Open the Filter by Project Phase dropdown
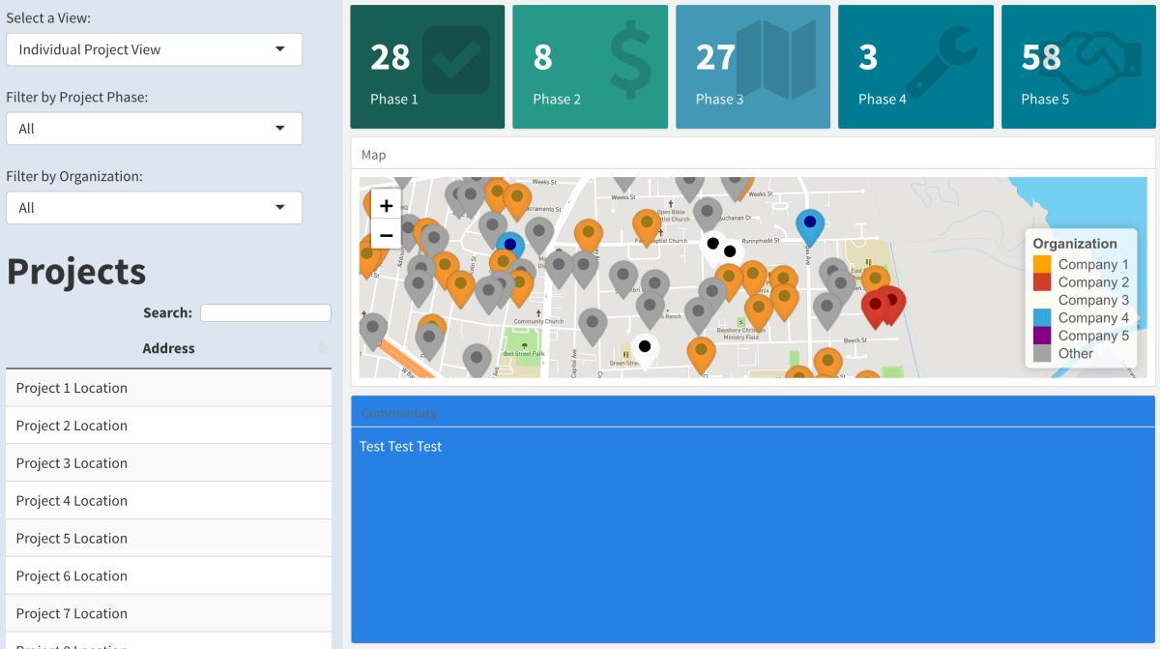1160x649 pixels. [155, 129]
